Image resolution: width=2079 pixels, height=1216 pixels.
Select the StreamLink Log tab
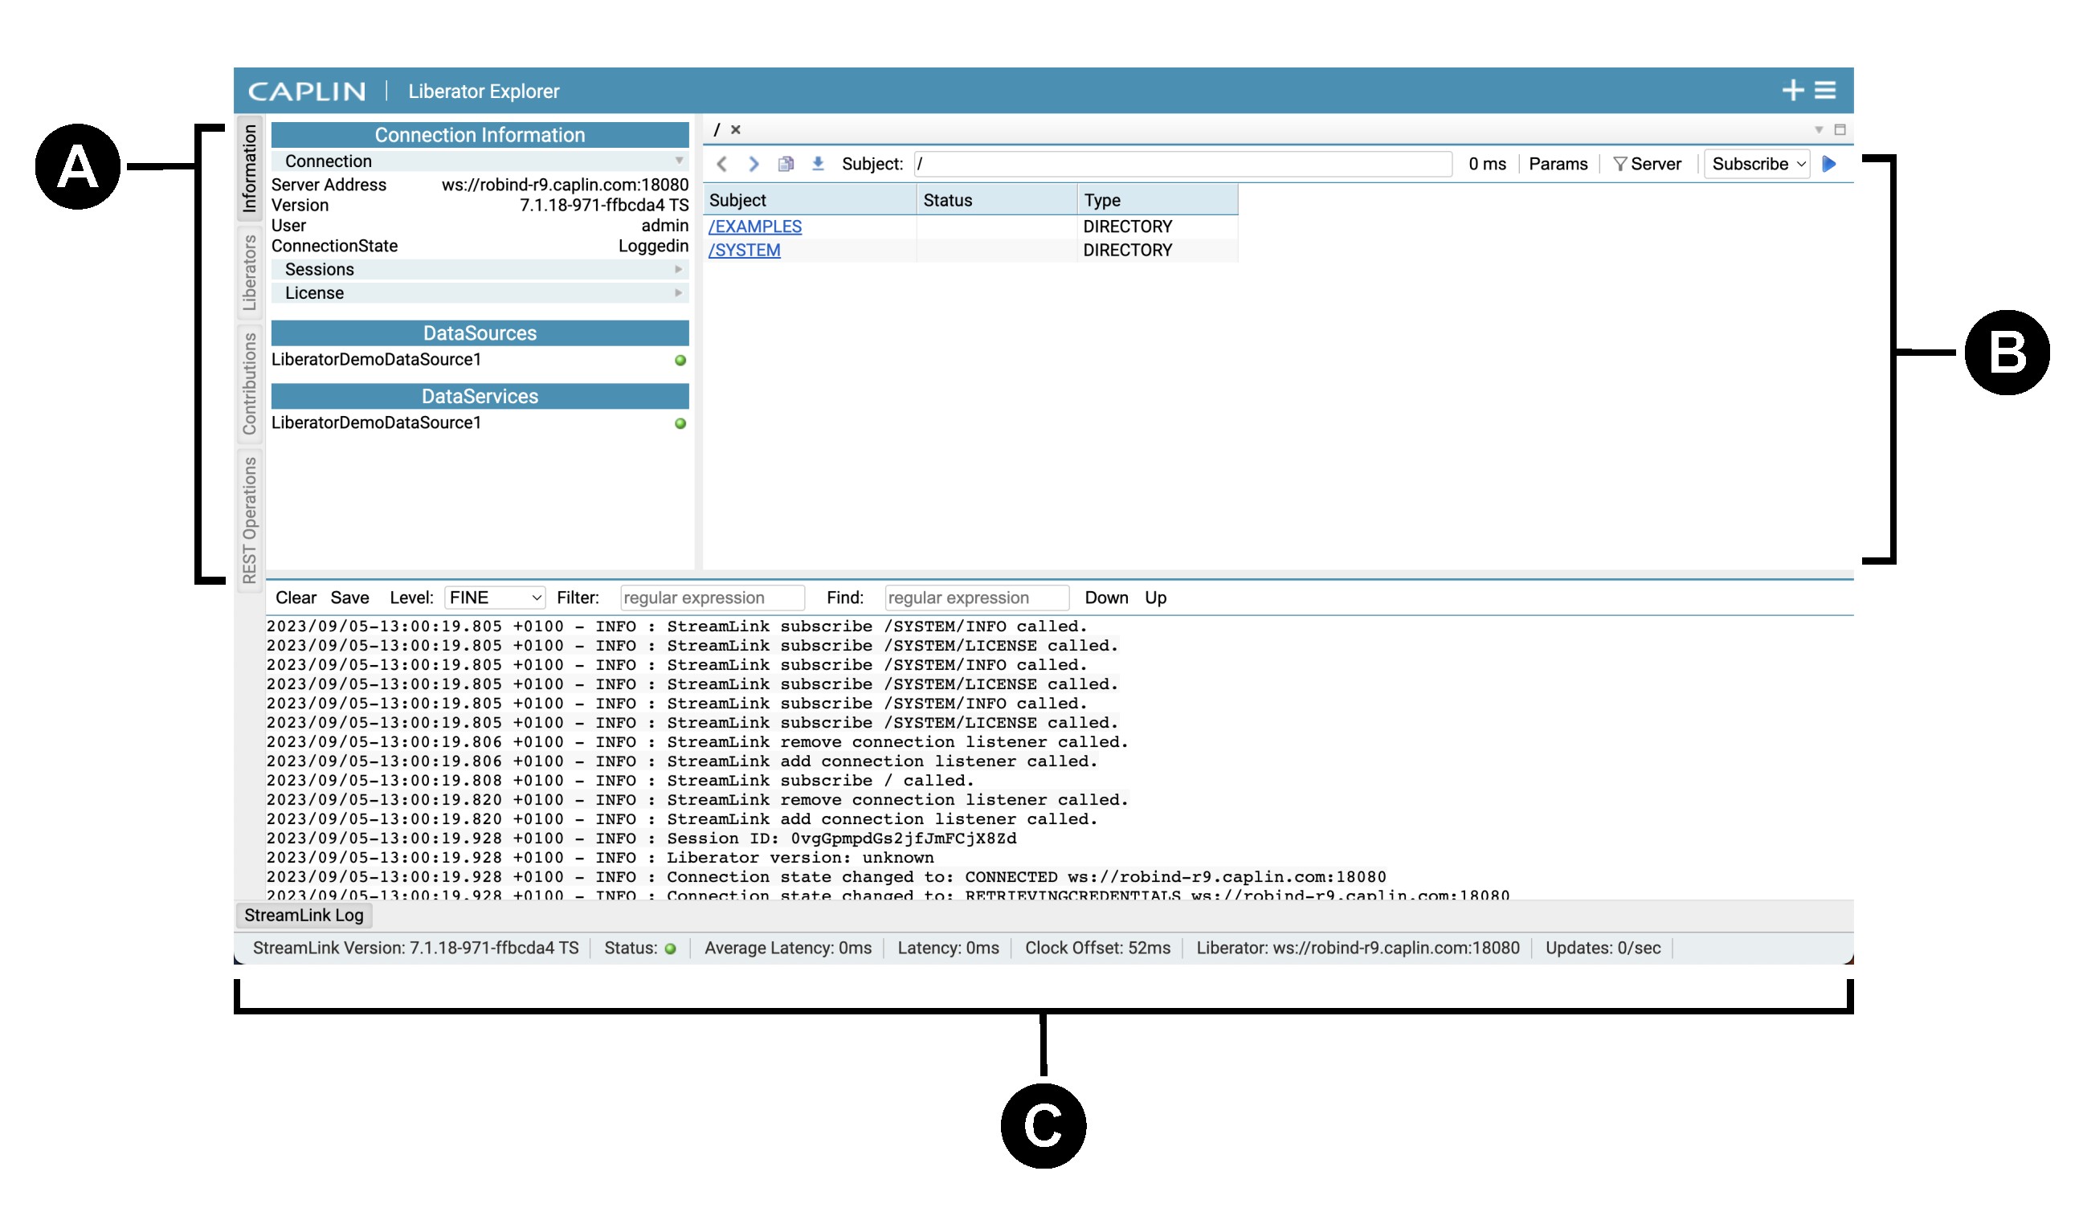coord(304,915)
